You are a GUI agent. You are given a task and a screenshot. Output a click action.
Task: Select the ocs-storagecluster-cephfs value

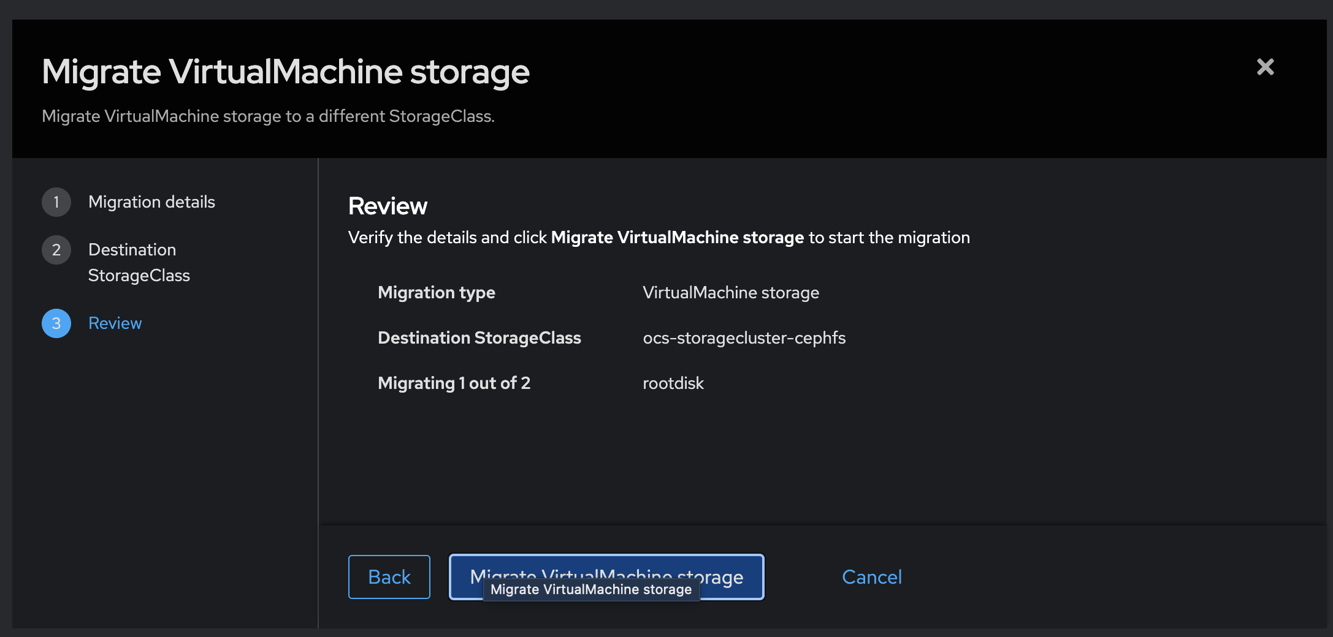744,338
